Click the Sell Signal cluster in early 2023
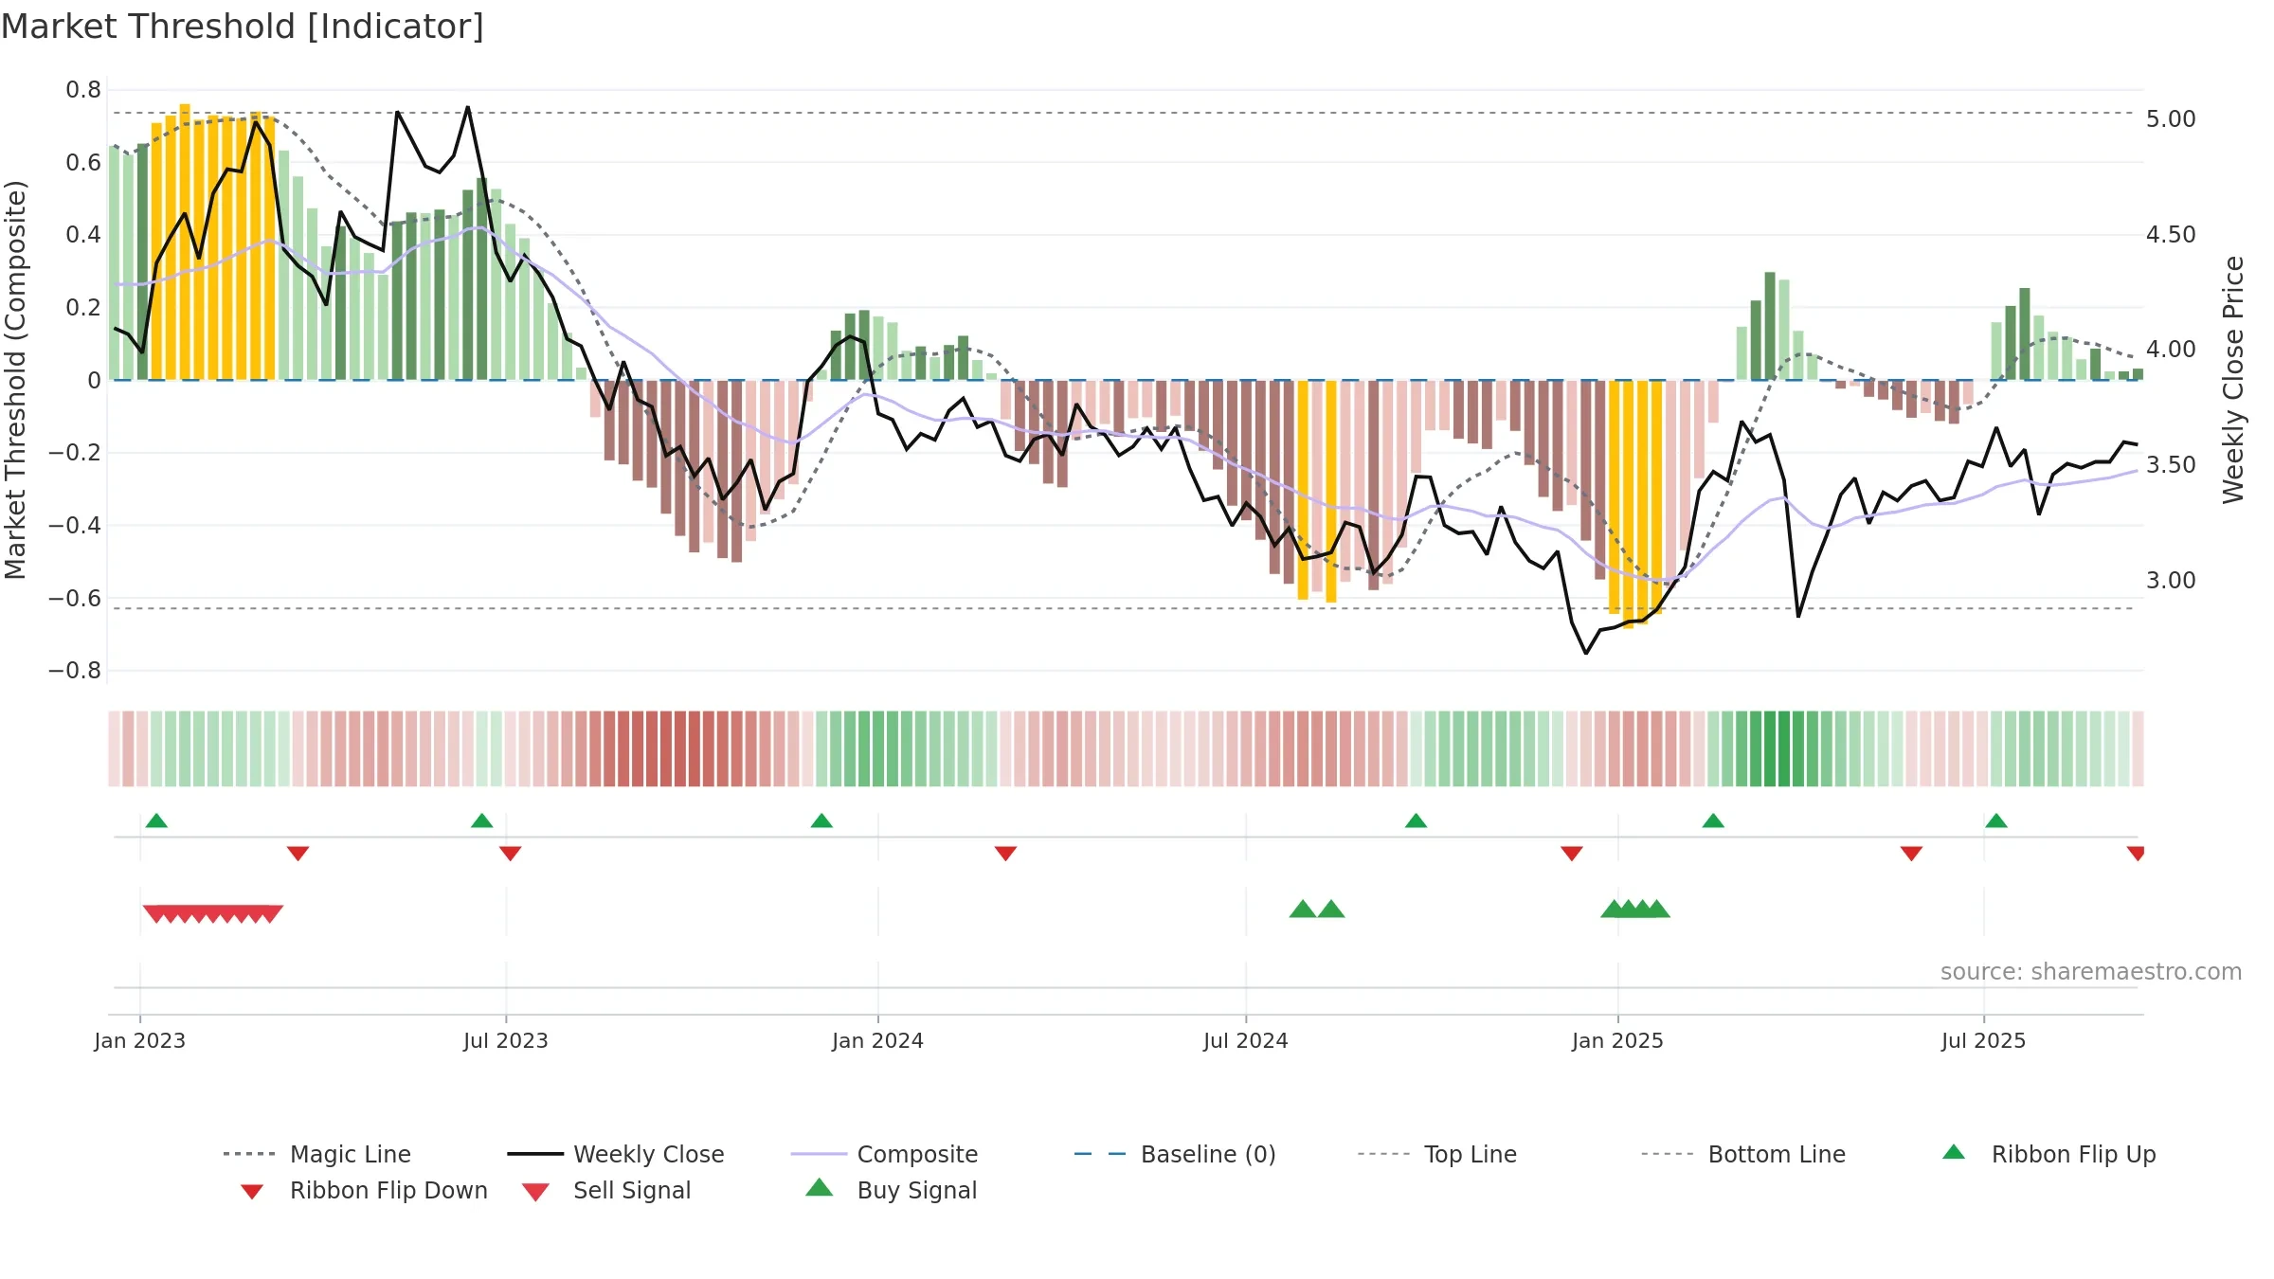 coord(213,914)
